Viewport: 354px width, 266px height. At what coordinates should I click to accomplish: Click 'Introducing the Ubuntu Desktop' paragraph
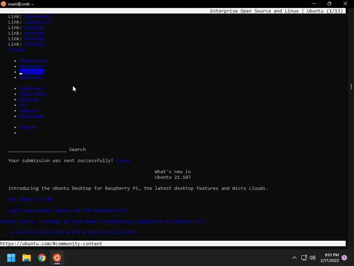click(138, 188)
